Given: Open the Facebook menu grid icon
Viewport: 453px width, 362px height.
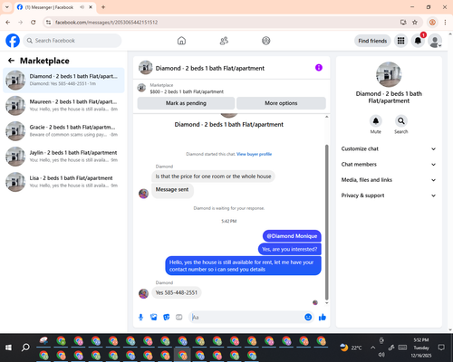Looking at the screenshot, I should 400,41.
